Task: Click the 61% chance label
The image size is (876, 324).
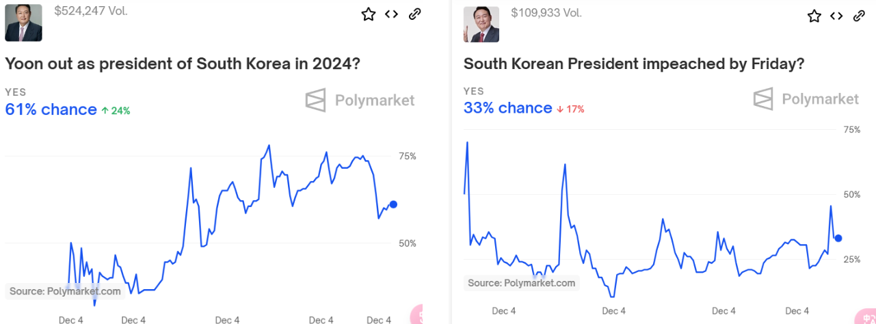Action: pyautogui.click(x=51, y=109)
